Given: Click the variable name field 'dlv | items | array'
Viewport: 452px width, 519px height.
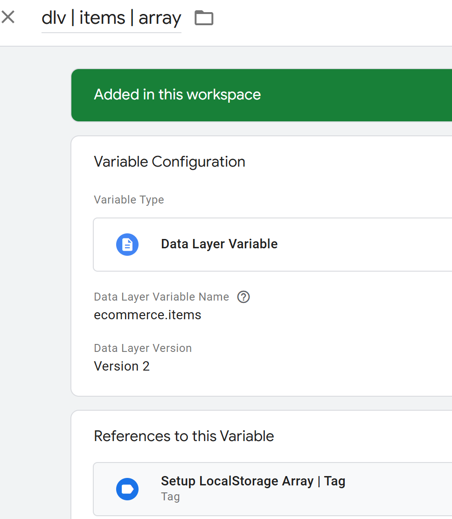Looking at the screenshot, I should click(111, 18).
